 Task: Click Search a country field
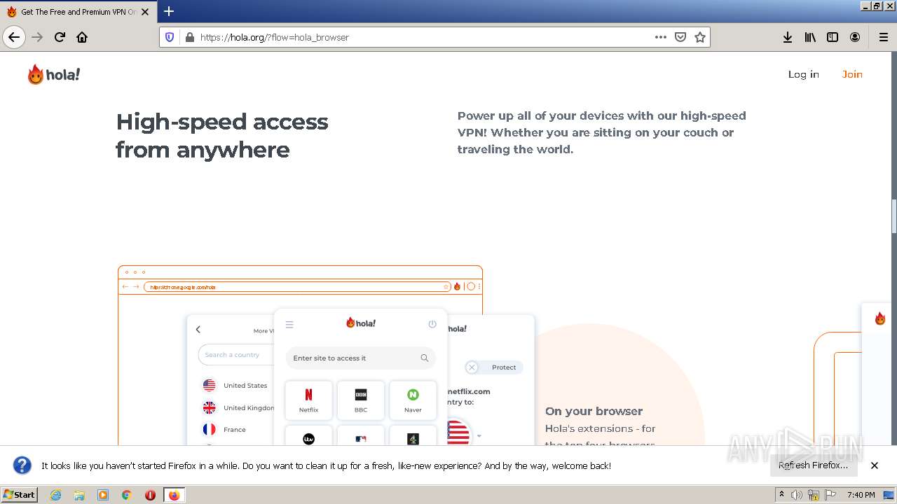pyautogui.click(x=237, y=355)
